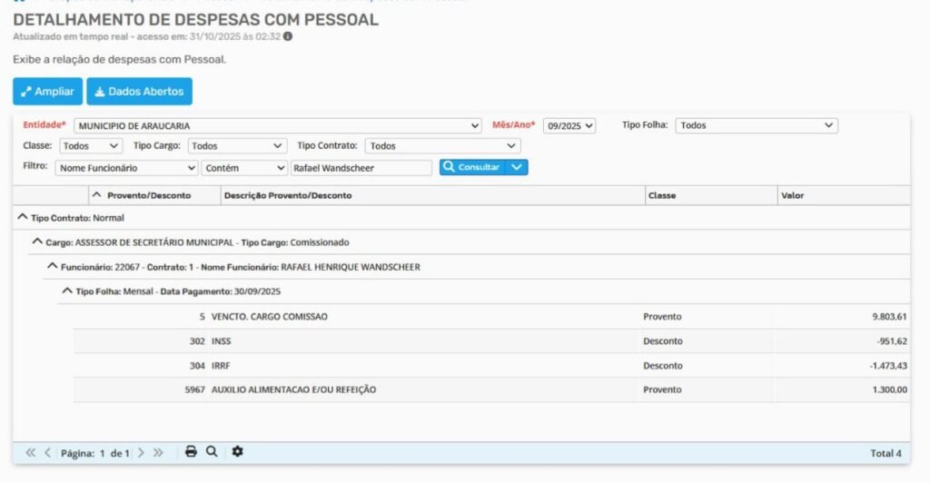Image resolution: width=930 pixels, height=483 pixels.
Task: Collapse the Cargo: Assessor de Secretário group
Action: pyautogui.click(x=37, y=242)
